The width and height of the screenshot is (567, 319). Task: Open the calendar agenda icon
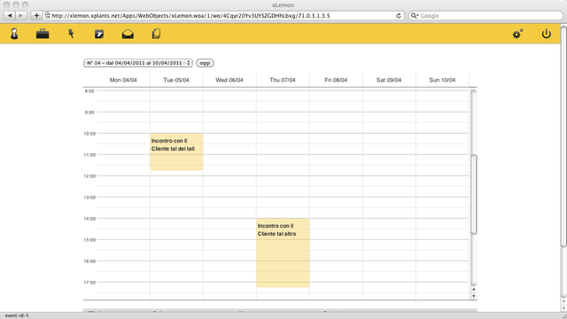tap(99, 34)
